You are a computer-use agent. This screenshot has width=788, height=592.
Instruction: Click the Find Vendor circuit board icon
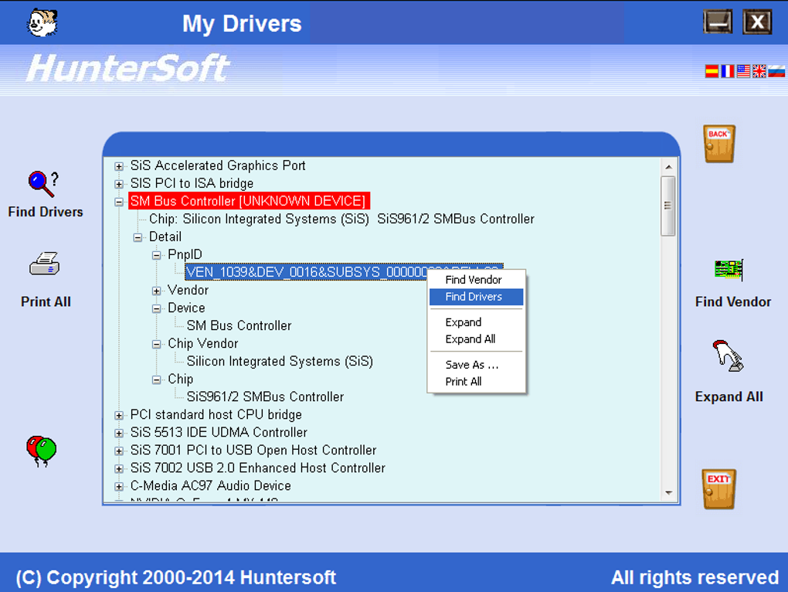coord(729,270)
